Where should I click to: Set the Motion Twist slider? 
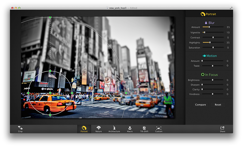pos(213,66)
